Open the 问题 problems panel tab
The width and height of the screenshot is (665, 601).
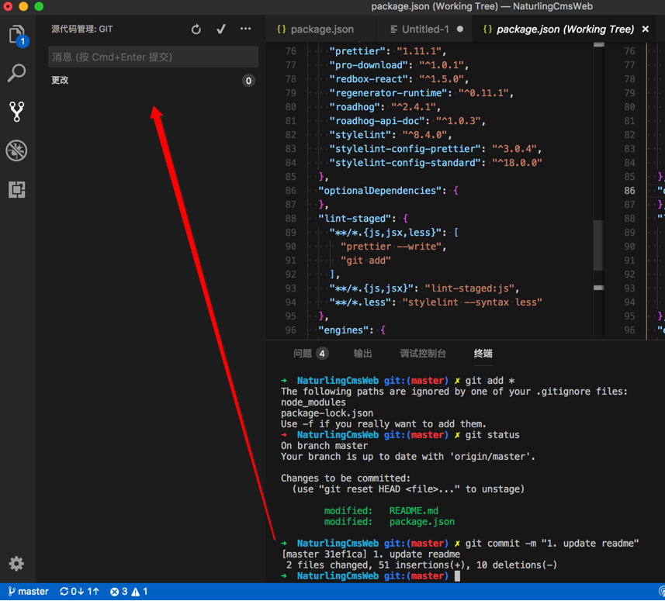pyautogui.click(x=303, y=354)
